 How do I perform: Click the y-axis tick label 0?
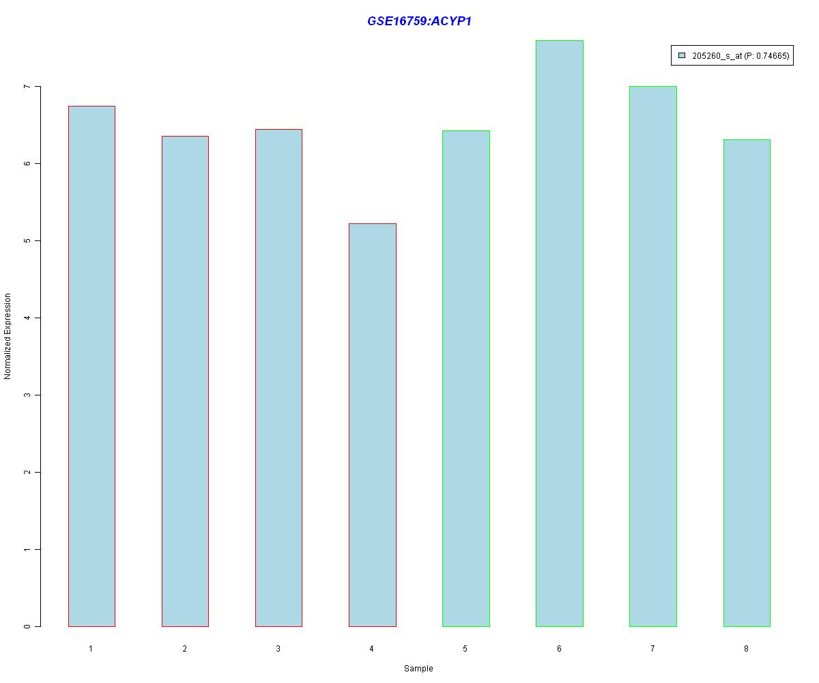click(x=27, y=626)
